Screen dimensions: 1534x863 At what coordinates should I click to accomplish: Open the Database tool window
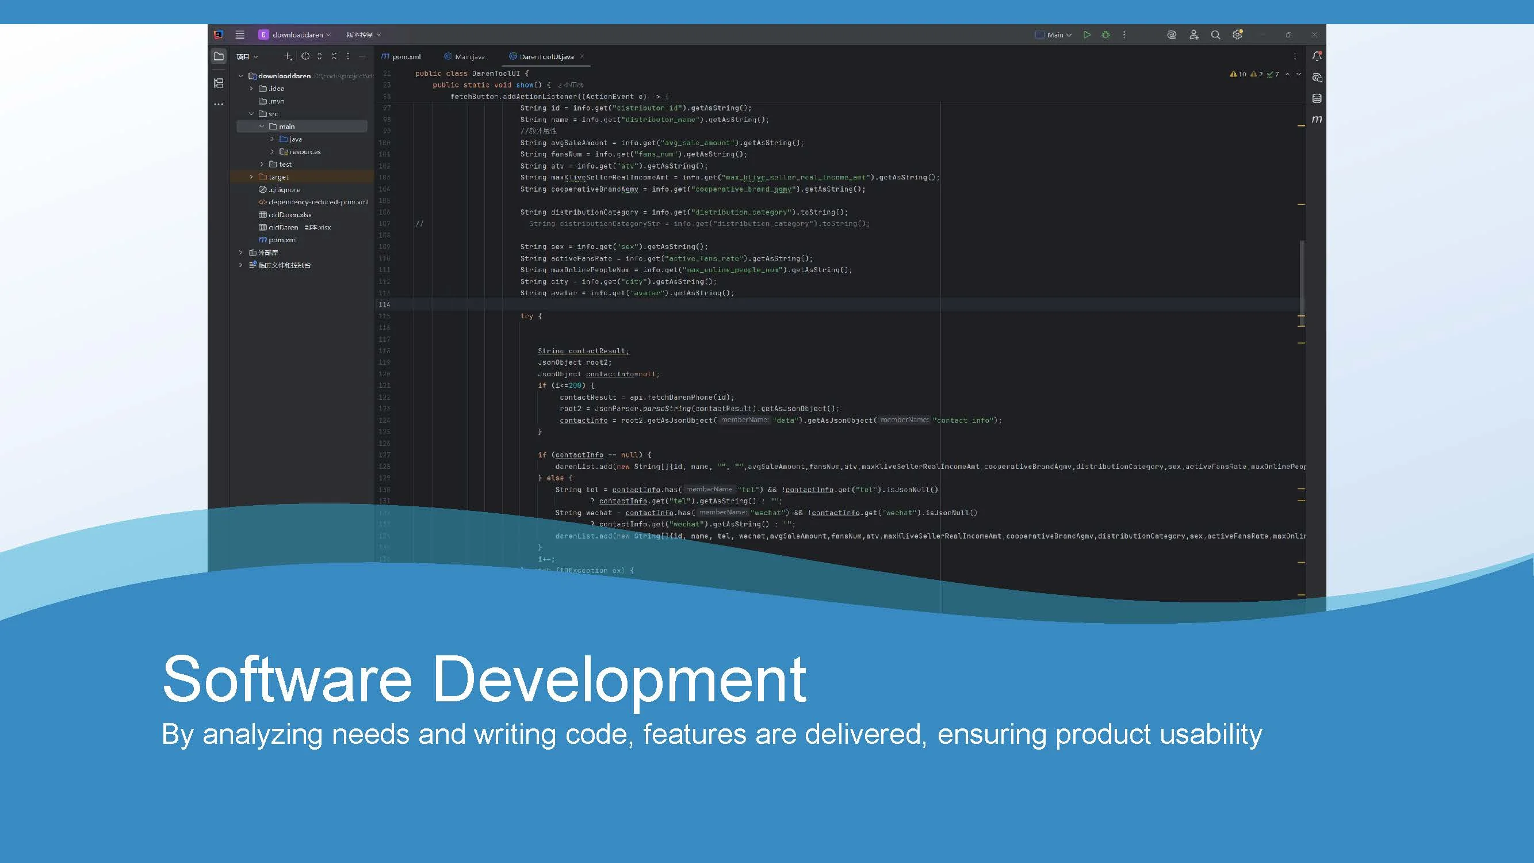(1317, 98)
